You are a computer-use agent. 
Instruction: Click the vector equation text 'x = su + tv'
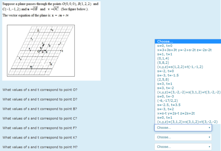point(60,15)
